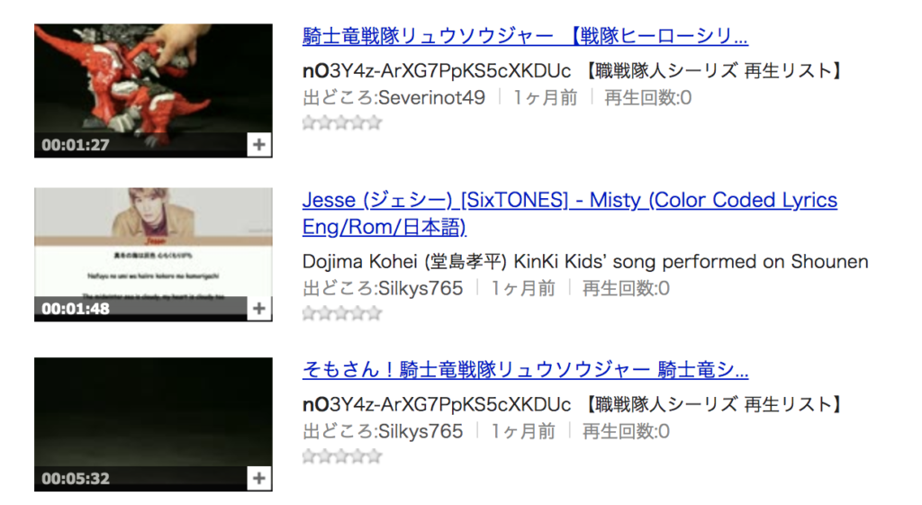Image resolution: width=922 pixels, height=505 pixels.
Task: Click the 00:01:48 duration label
Action: 76,309
